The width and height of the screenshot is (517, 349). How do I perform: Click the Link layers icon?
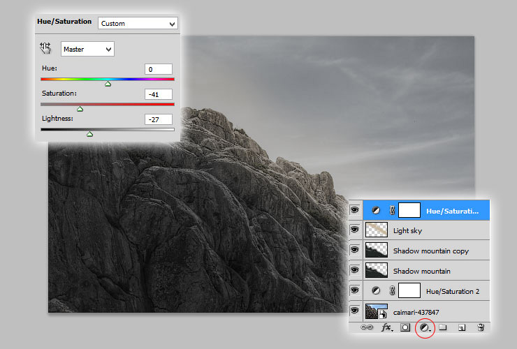coord(367,327)
